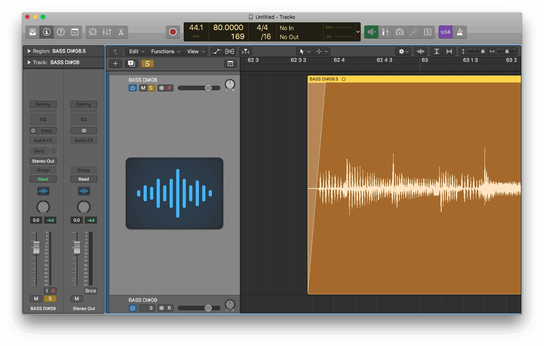Open the gear Snap settings dropdown

pos(403,52)
